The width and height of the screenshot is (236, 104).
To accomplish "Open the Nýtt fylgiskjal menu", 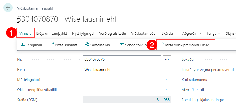I will 83,33.
